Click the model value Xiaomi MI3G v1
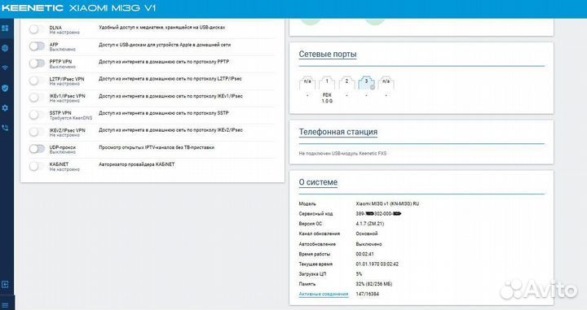587x310 pixels. tap(387, 204)
